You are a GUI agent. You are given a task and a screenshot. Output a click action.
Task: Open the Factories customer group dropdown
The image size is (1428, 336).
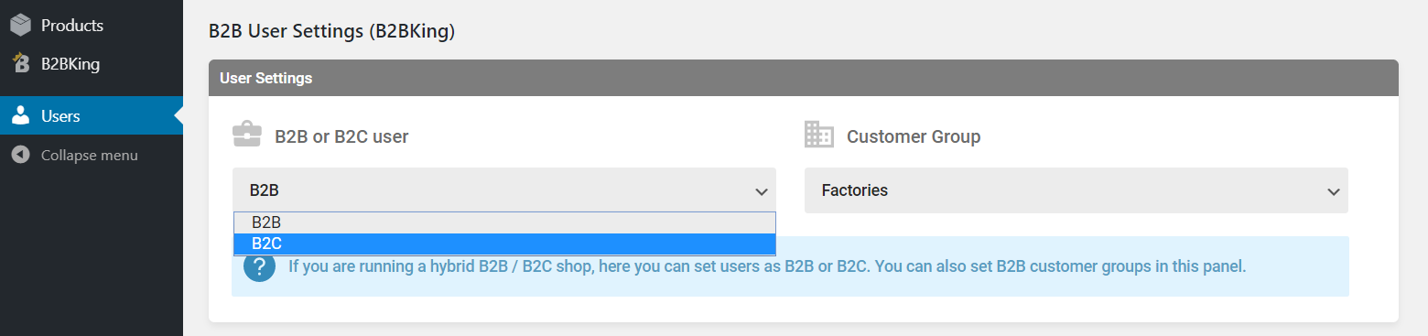point(1076,190)
